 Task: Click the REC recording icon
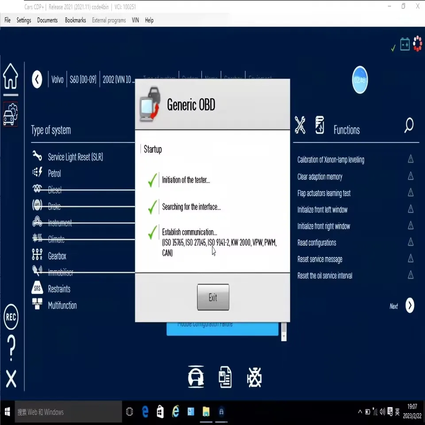tap(11, 318)
